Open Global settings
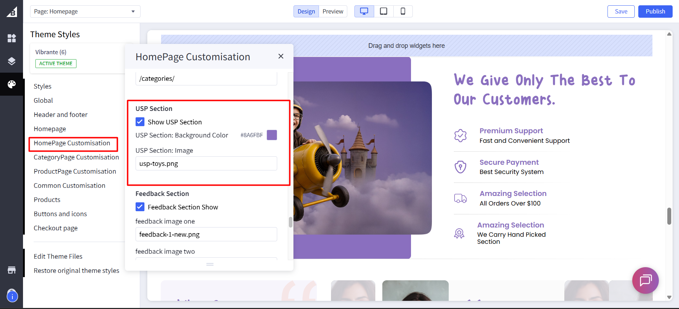Screen dimensions: 679x309 pos(43,101)
